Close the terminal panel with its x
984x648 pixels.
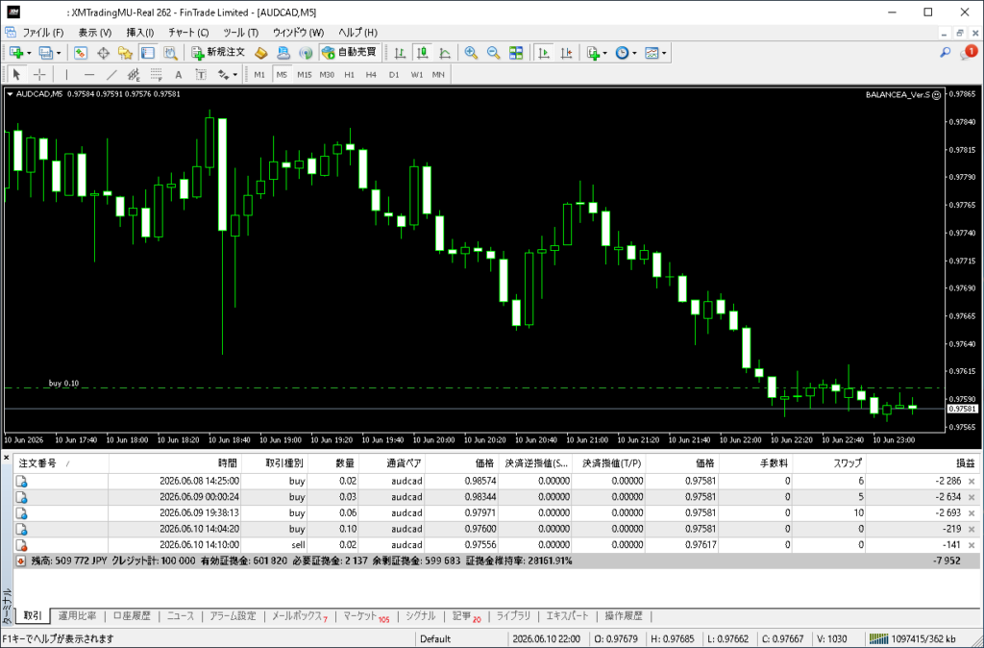[x=7, y=458]
